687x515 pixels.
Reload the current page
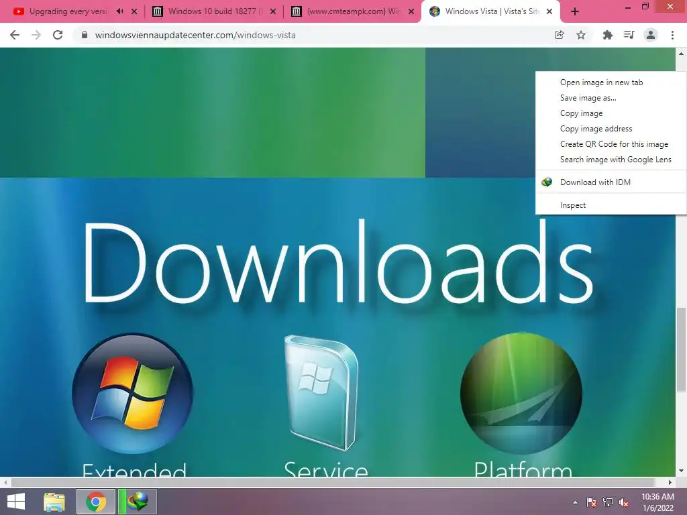click(x=58, y=35)
